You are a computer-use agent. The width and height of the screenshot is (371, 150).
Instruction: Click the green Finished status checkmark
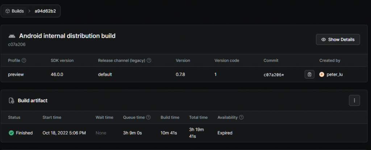pos(11,133)
